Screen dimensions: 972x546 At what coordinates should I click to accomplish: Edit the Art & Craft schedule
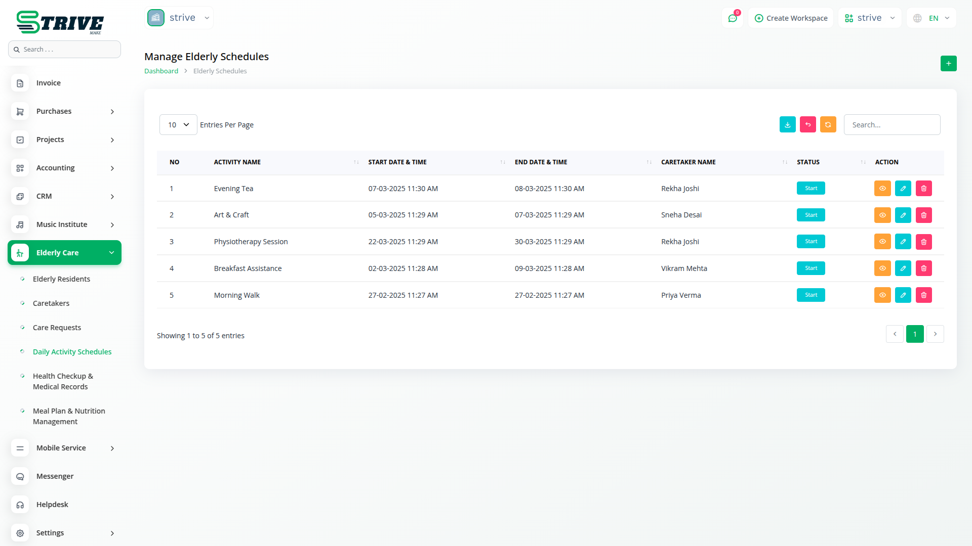(x=903, y=215)
